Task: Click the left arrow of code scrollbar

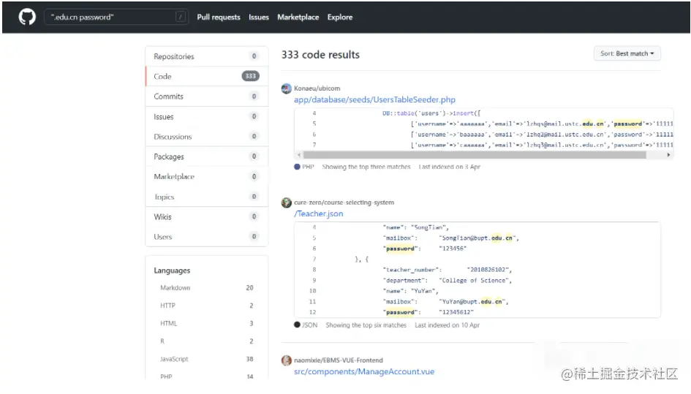Action: coord(299,155)
